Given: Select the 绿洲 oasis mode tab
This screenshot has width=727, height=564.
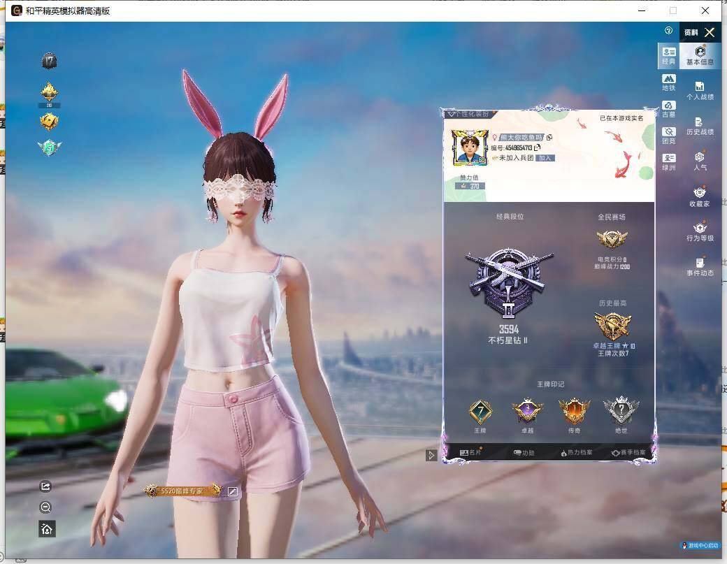Looking at the screenshot, I should [x=668, y=162].
